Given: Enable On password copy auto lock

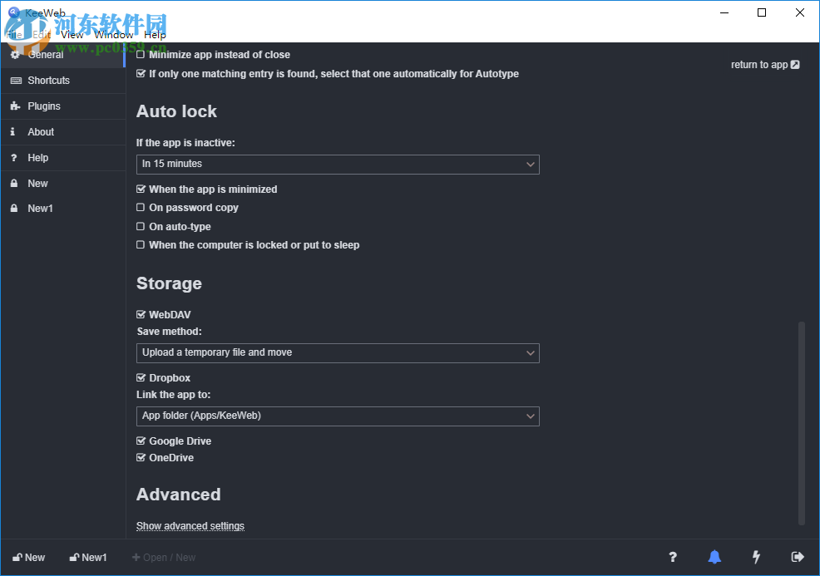Looking at the screenshot, I should [141, 207].
